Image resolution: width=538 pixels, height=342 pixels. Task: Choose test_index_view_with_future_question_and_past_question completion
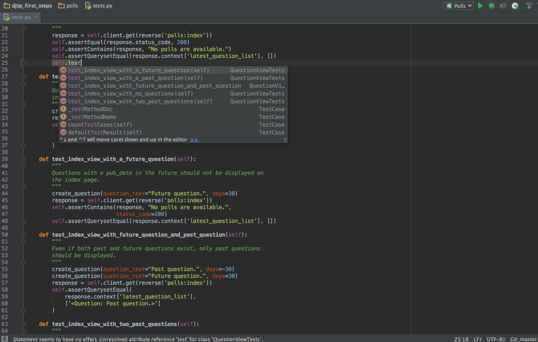point(173,86)
